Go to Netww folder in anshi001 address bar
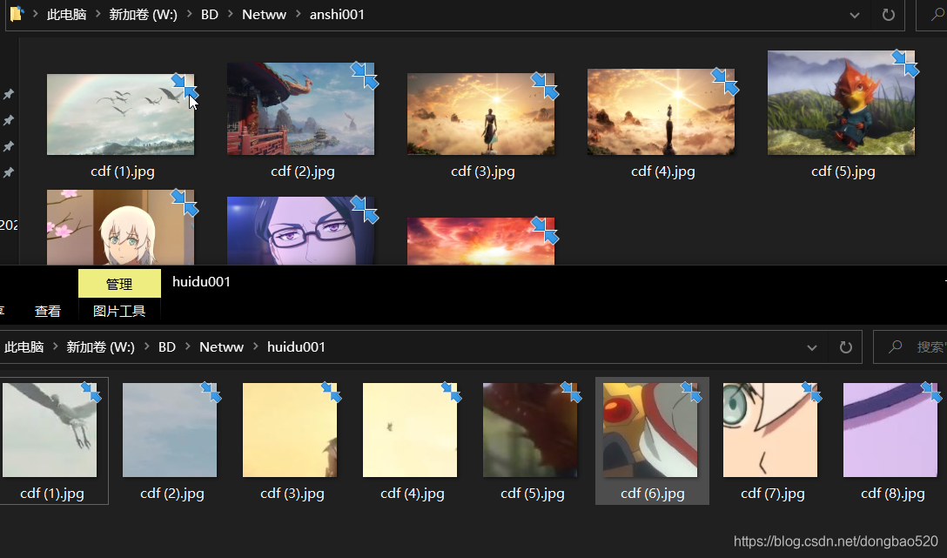947x558 pixels. pos(264,15)
